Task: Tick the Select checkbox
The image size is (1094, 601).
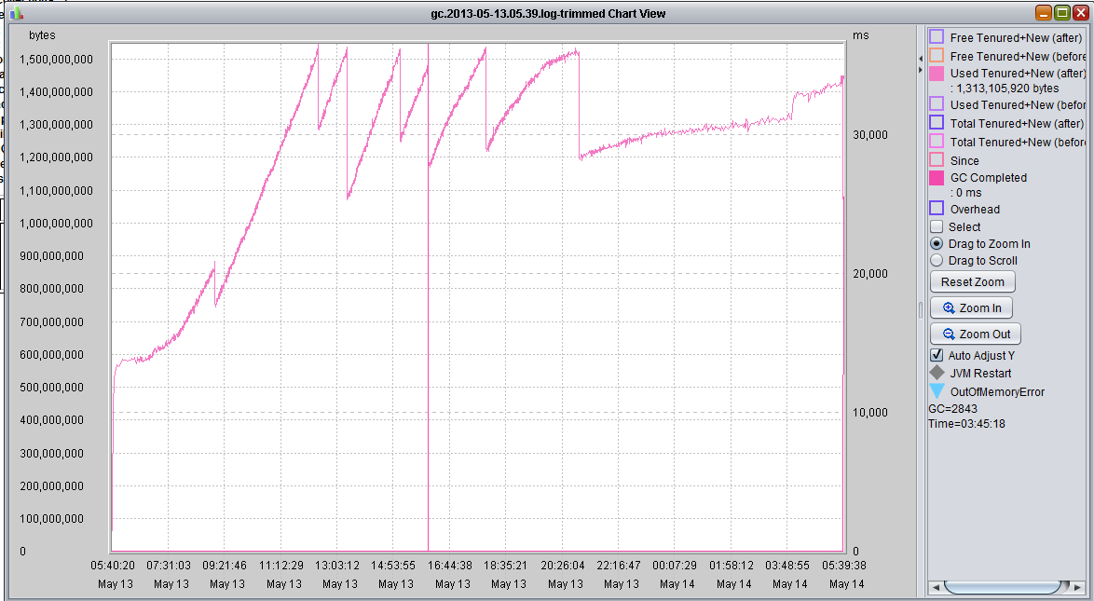Action: tap(937, 226)
